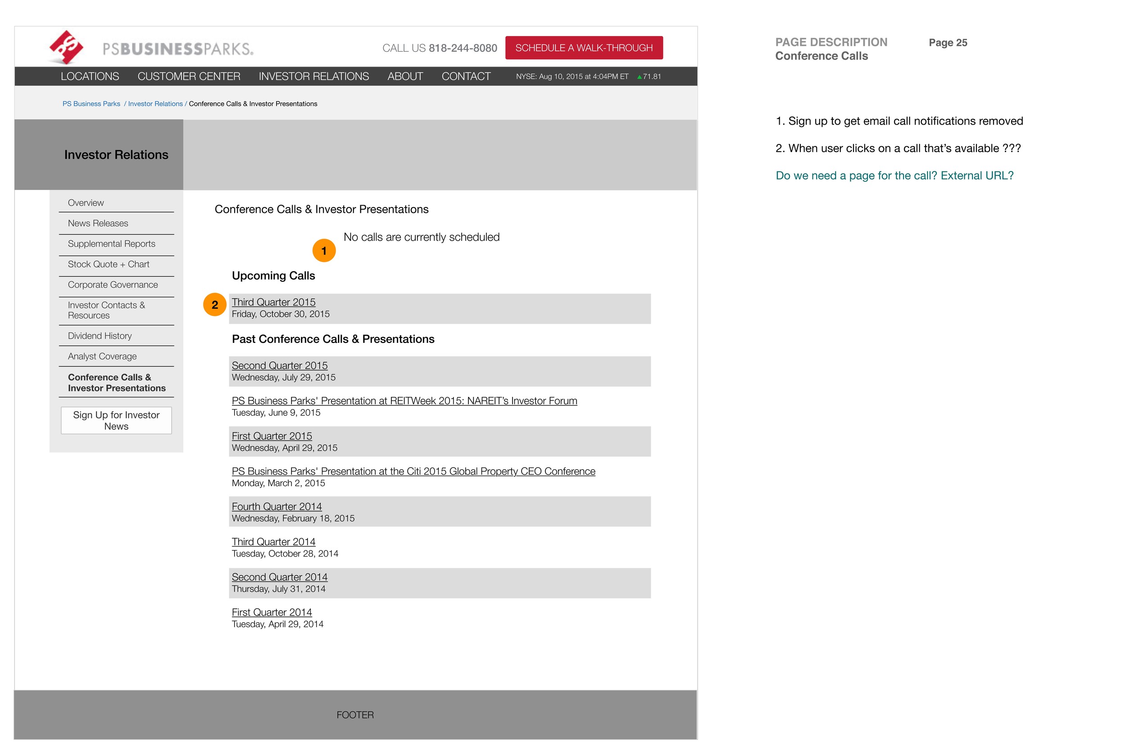Viewport: 1126px width, 742px height.
Task: Open the Investor Relations nav menu
Action: [313, 76]
